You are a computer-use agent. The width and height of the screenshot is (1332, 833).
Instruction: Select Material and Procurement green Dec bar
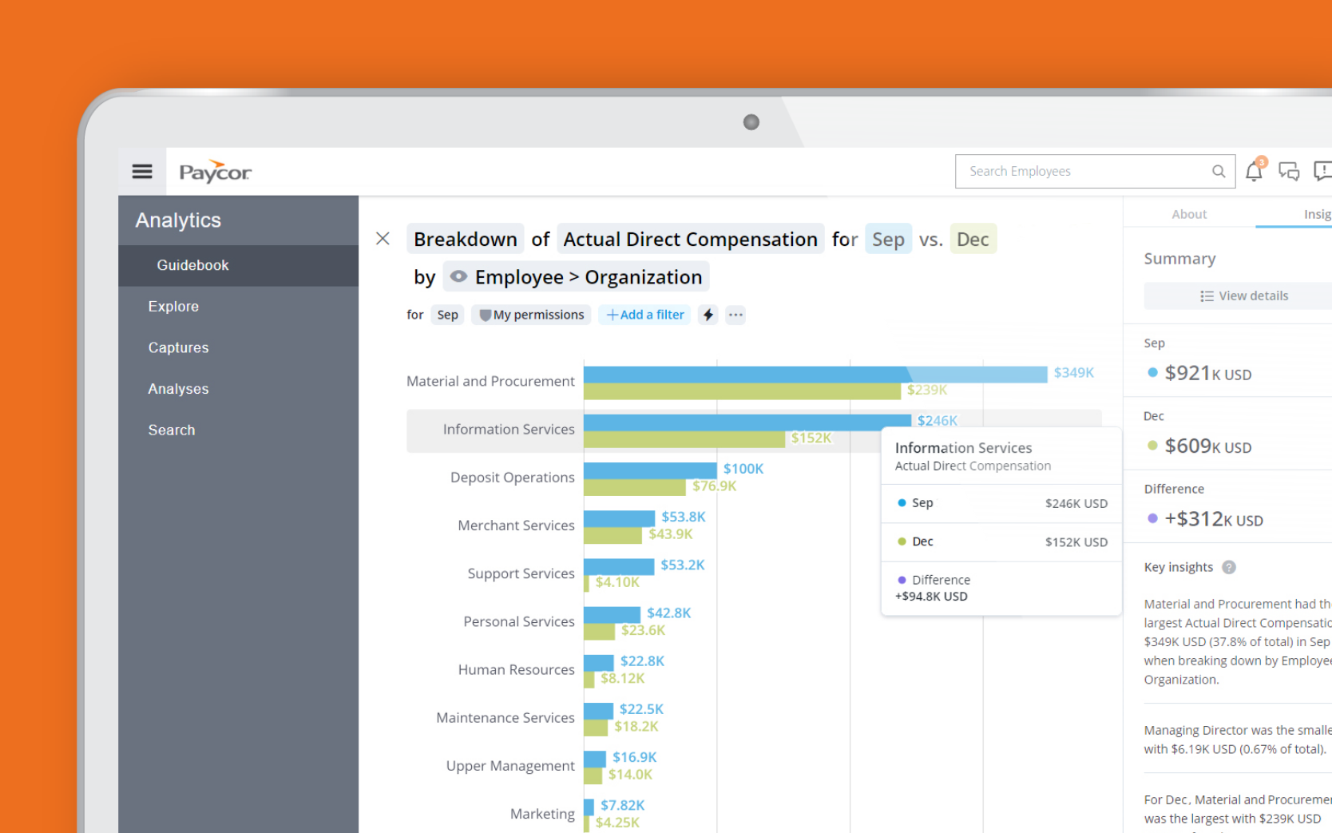coord(742,391)
